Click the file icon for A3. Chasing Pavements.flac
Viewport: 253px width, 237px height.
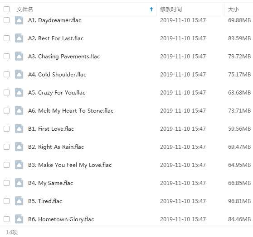[19, 57]
